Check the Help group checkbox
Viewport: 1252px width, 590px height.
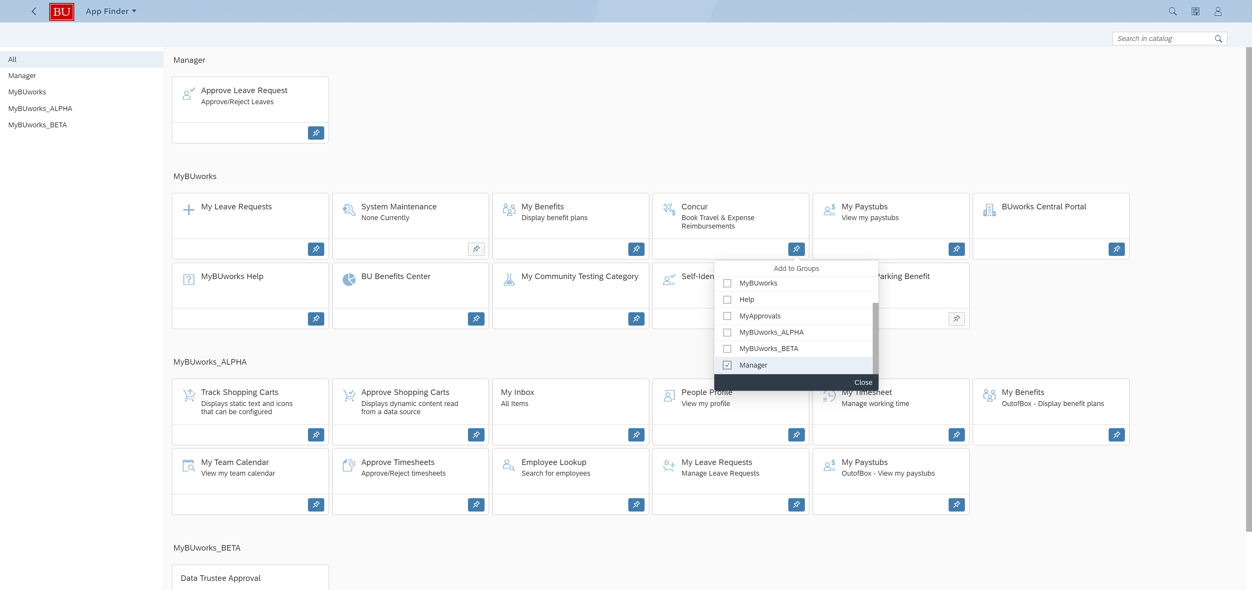[727, 300]
